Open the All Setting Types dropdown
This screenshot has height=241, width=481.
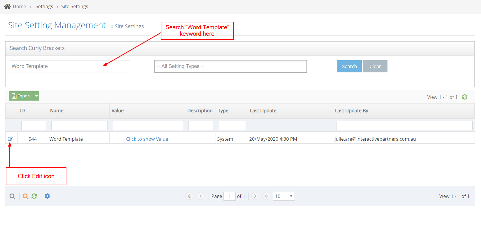230,67
